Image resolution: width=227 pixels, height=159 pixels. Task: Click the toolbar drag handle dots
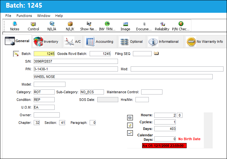click(4, 26)
